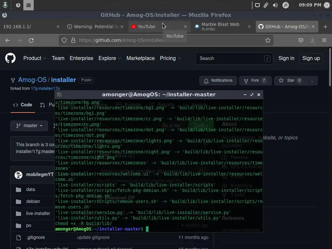
Task: Open the Firefox downloads arrow icon
Action: tap(312, 40)
